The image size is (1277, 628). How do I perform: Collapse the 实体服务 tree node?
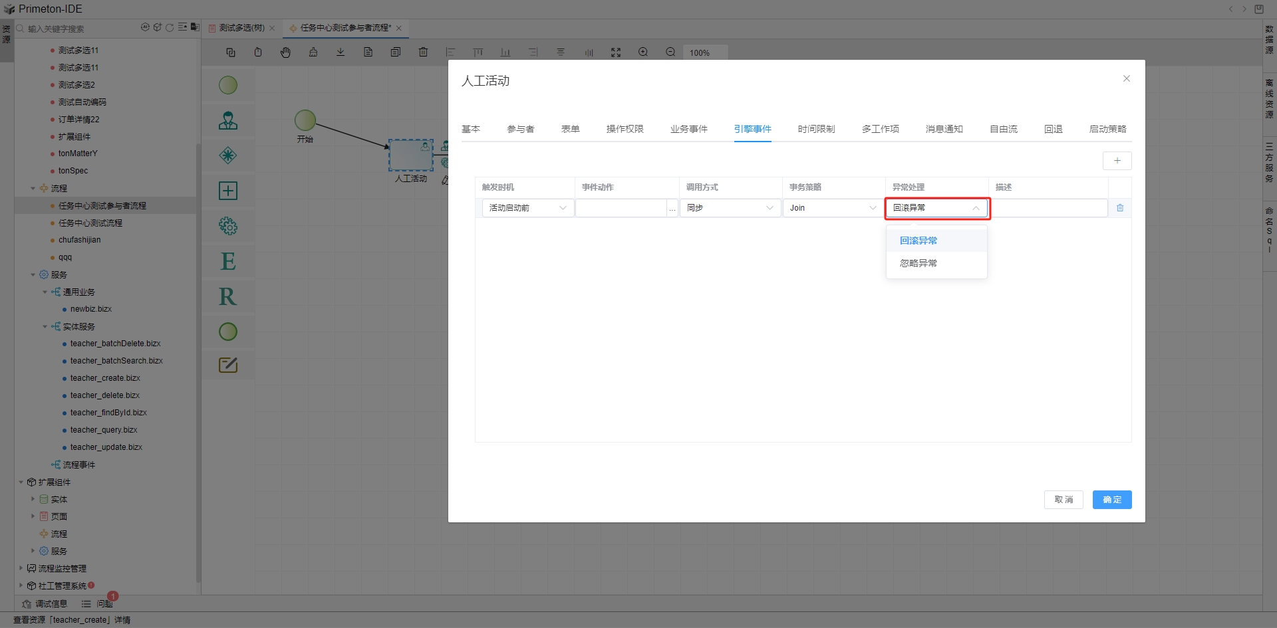tap(45, 327)
